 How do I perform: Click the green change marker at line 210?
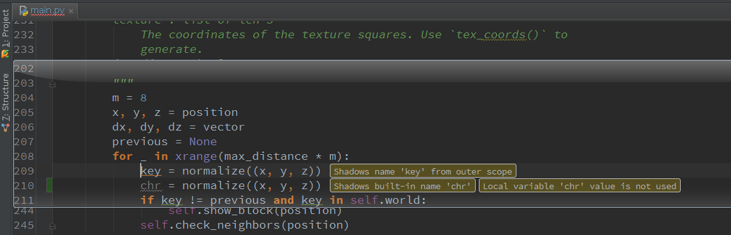(49, 185)
